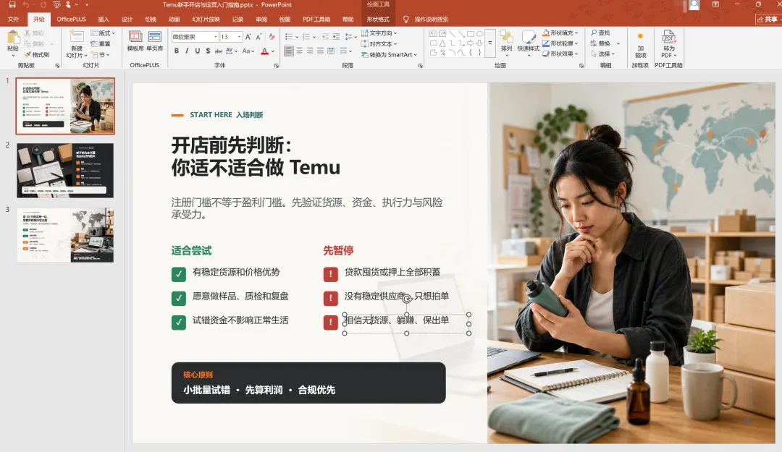Screen dimensions: 782x452
Task: Open the File (文件) menu
Action: [x=14, y=20]
